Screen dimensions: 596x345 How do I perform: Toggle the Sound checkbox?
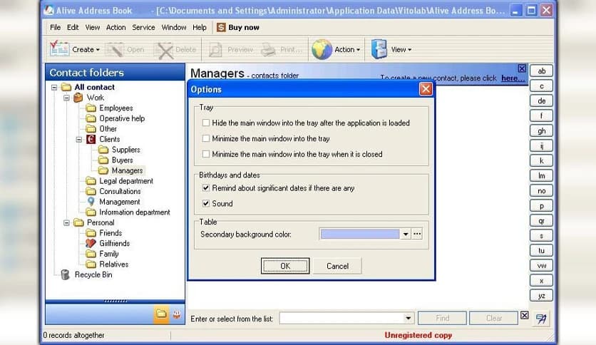coord(205,203)
